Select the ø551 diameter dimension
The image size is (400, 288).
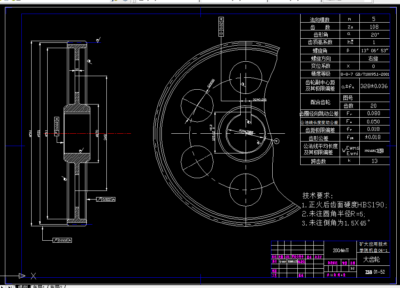pyautogui.click(x=39, y=133)
